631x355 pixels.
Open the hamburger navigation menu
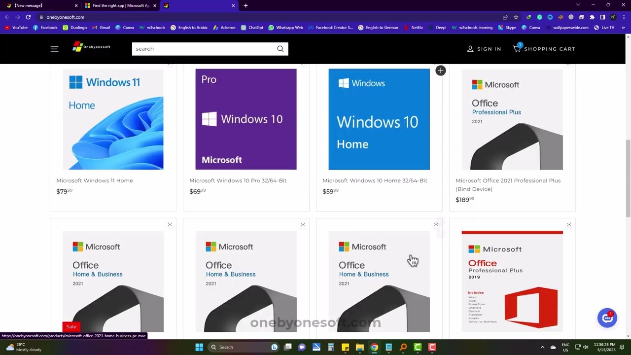tap(54, 49)
